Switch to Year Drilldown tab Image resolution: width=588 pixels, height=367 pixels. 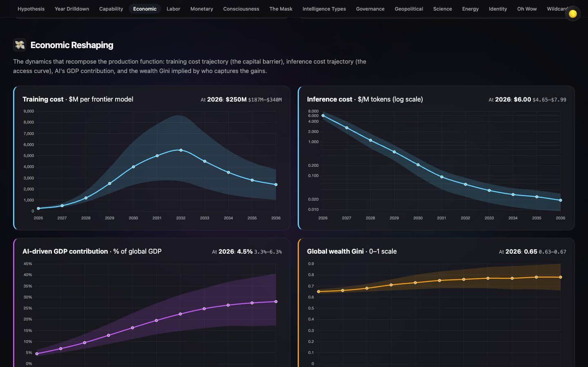point(72,9)
